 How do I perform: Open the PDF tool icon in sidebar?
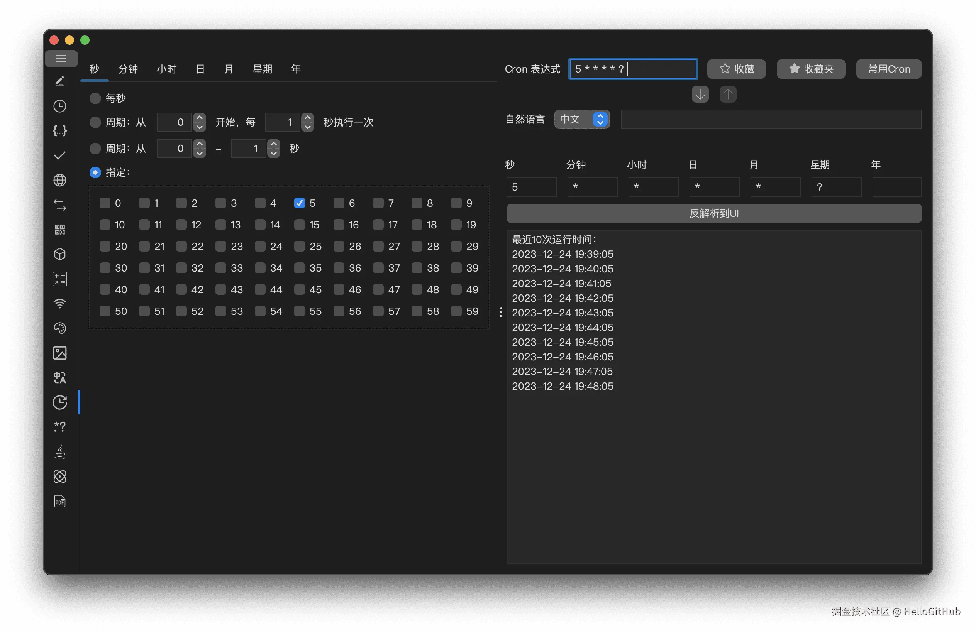[x=60, y=501]
